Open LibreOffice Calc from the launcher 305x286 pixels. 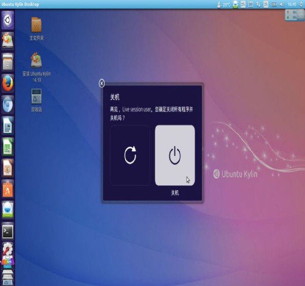(8, 146)
